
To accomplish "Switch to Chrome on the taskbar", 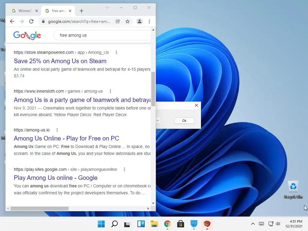I will point(167,224).
